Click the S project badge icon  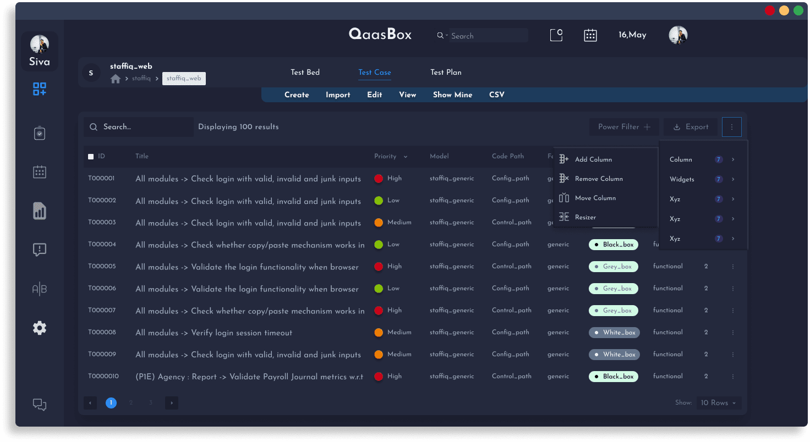[x=91, y=73]
